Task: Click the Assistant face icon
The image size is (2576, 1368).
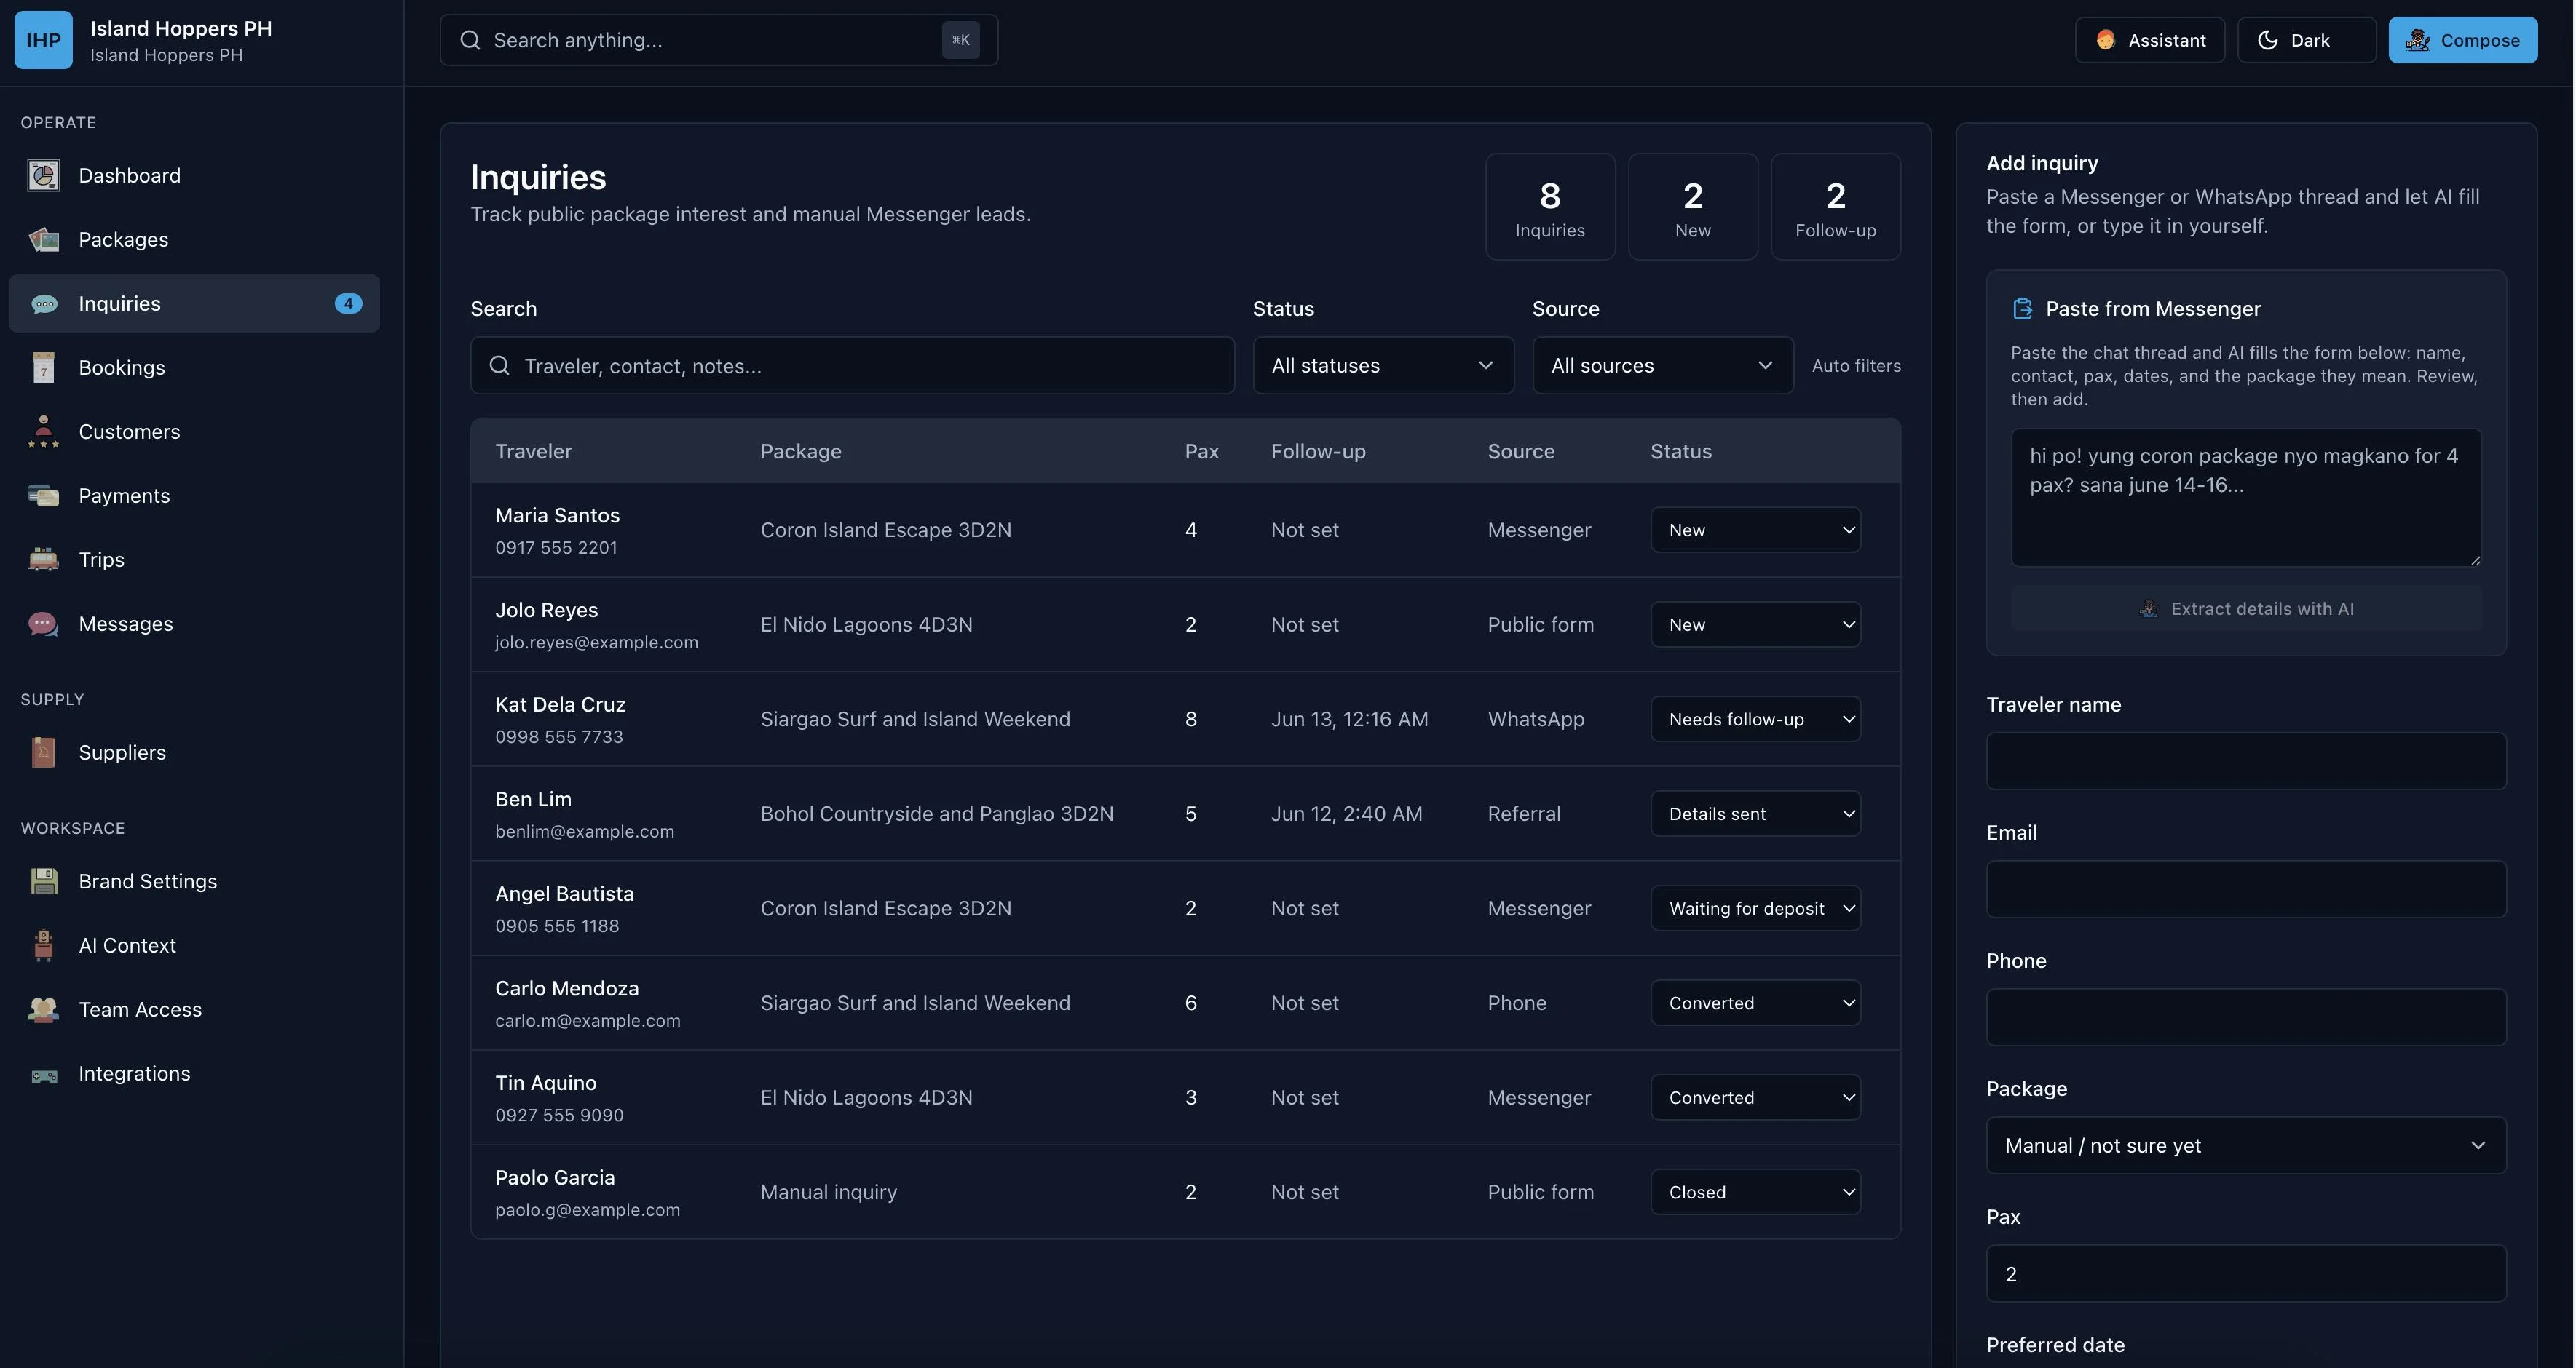Action: [2105, 40]
